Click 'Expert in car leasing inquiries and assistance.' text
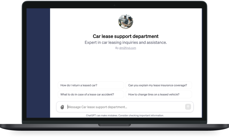 coord(126,42)
